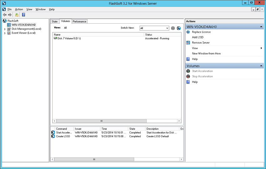Open the View submenu in the Actions pane
The height and width of the screenshot is (169, 266).
click(224, 48)
